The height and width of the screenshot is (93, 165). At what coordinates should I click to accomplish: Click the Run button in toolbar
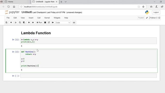(x=39, y=22)
